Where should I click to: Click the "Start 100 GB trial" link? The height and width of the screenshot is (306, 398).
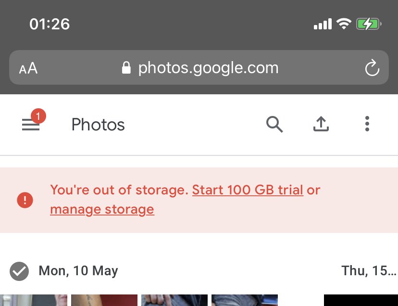(248, 190)
